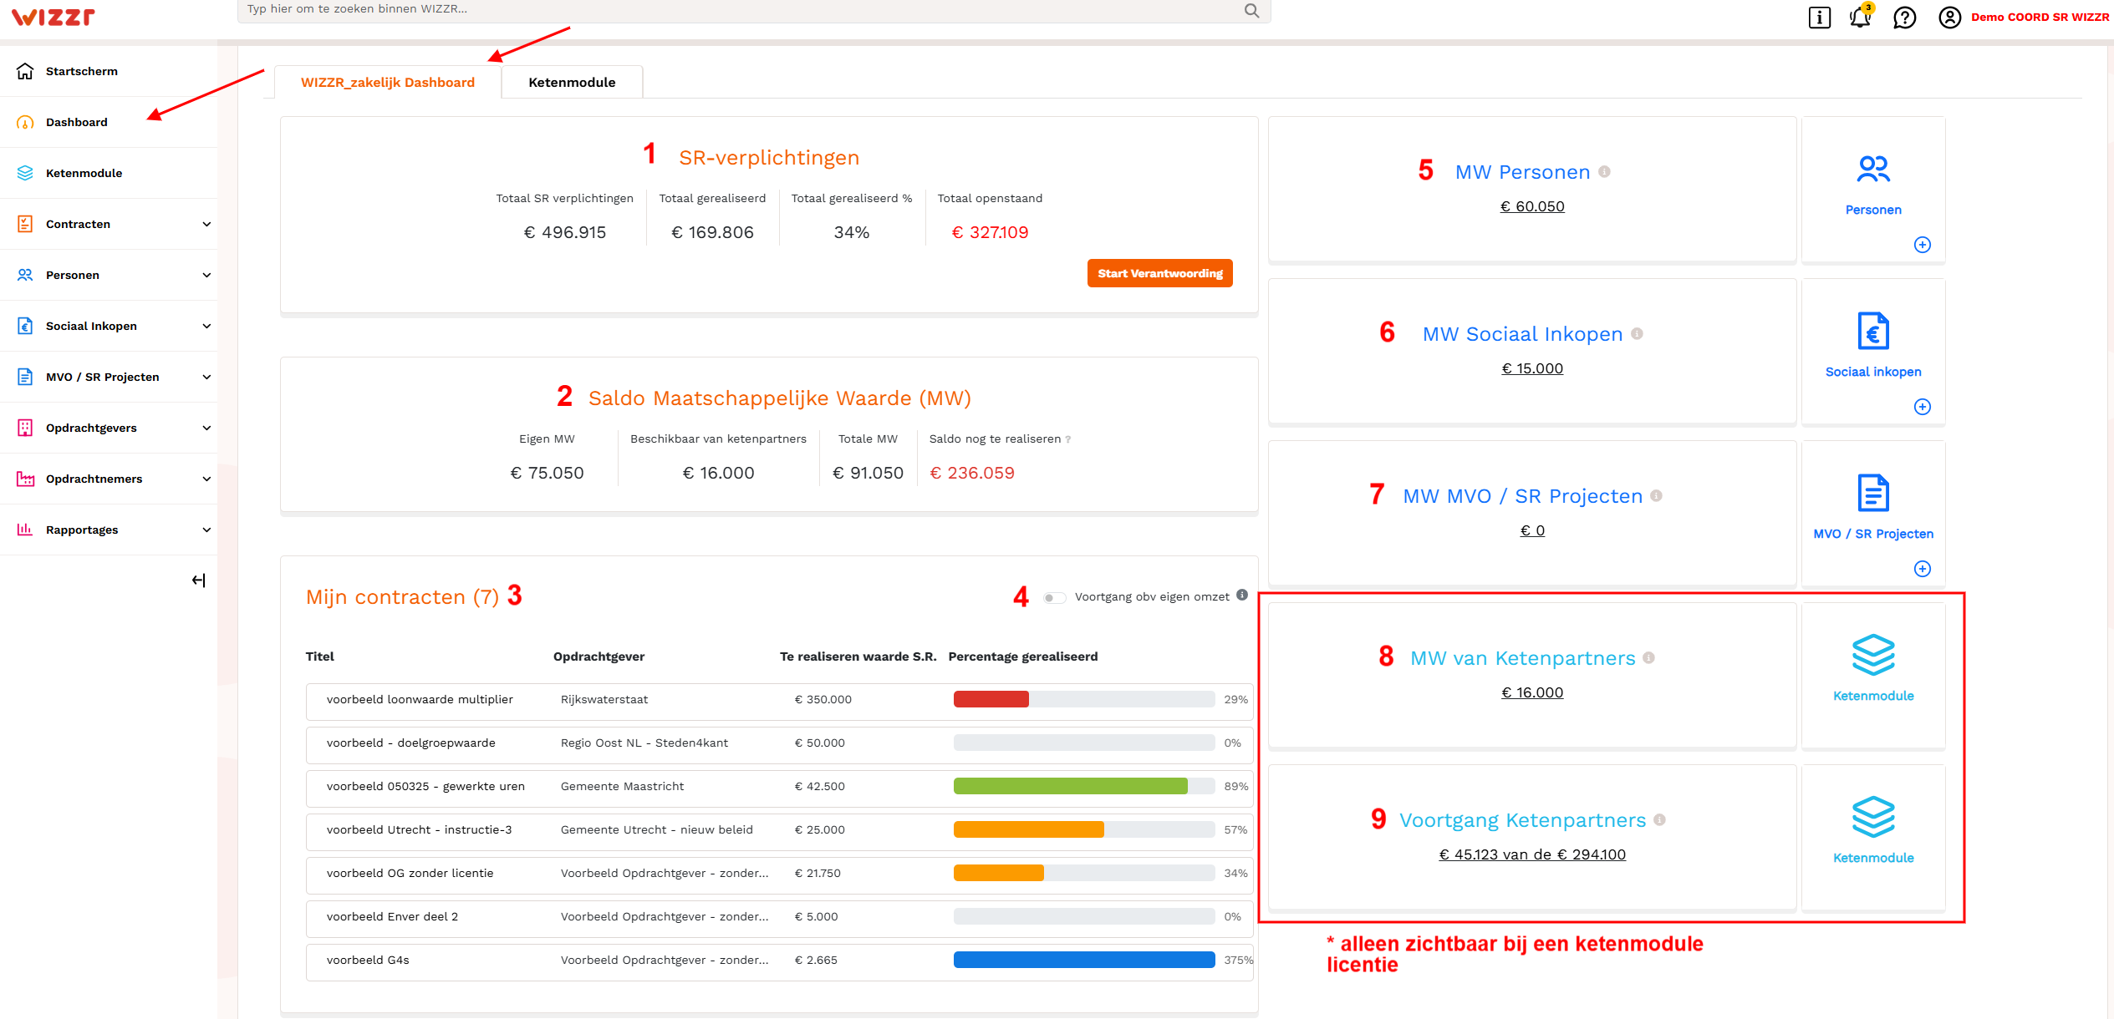Open Rapportages in the sidebar
Image resolution: width=2114 pixels, height=1019 pixels.
pos(109,530)
